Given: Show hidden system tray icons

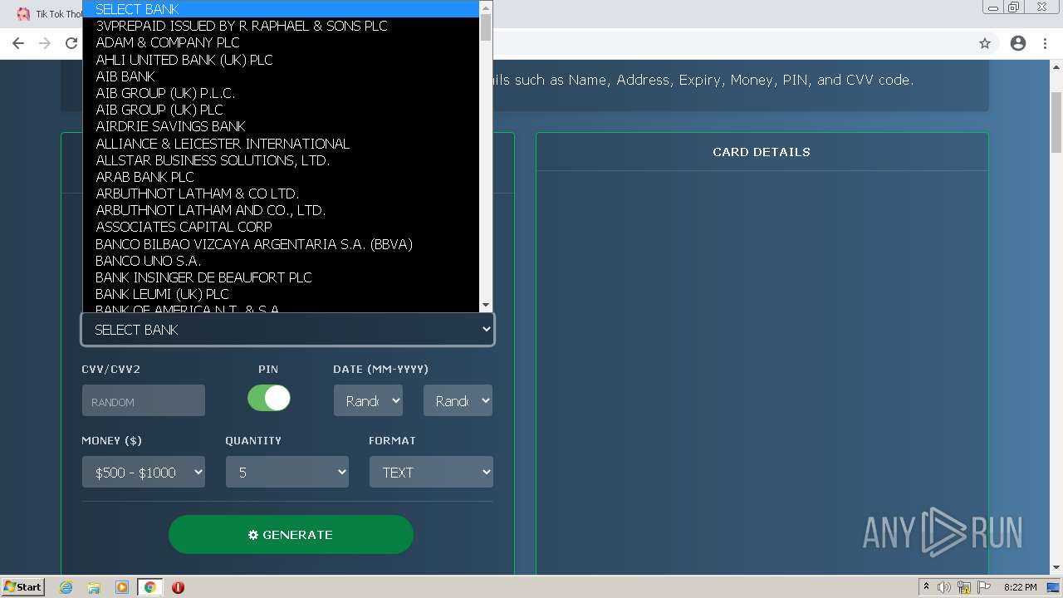Looking at the screenshot, I should point(926,586).
